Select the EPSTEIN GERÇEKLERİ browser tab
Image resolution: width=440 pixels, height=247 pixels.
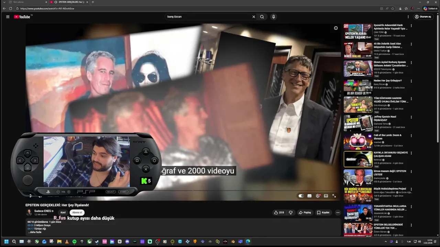(x=69, y=2)
